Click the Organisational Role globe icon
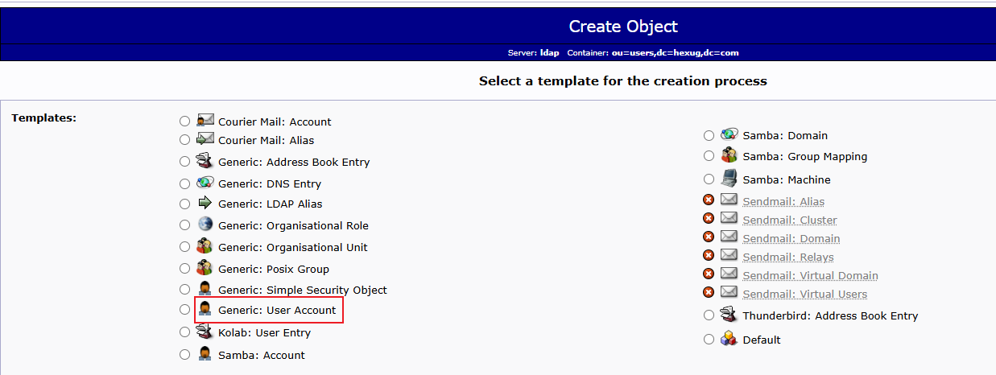The image size is (996, 375). pos(205,225)
